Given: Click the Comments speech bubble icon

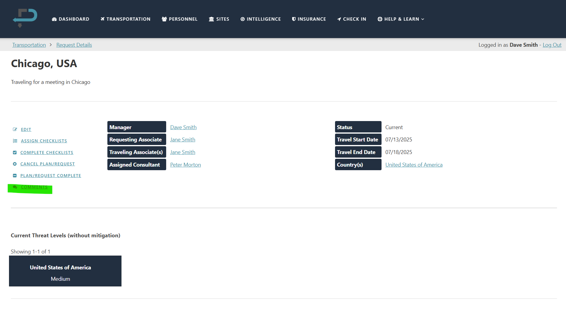Looking at the screenshot, I should [15, 187].
